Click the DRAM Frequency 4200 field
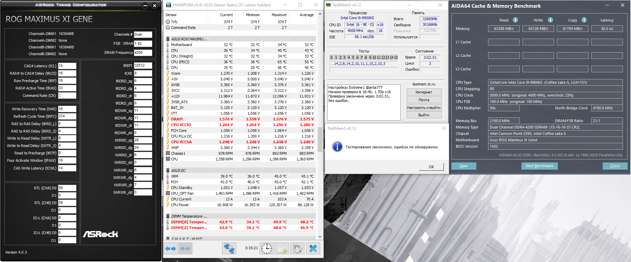 143,52
